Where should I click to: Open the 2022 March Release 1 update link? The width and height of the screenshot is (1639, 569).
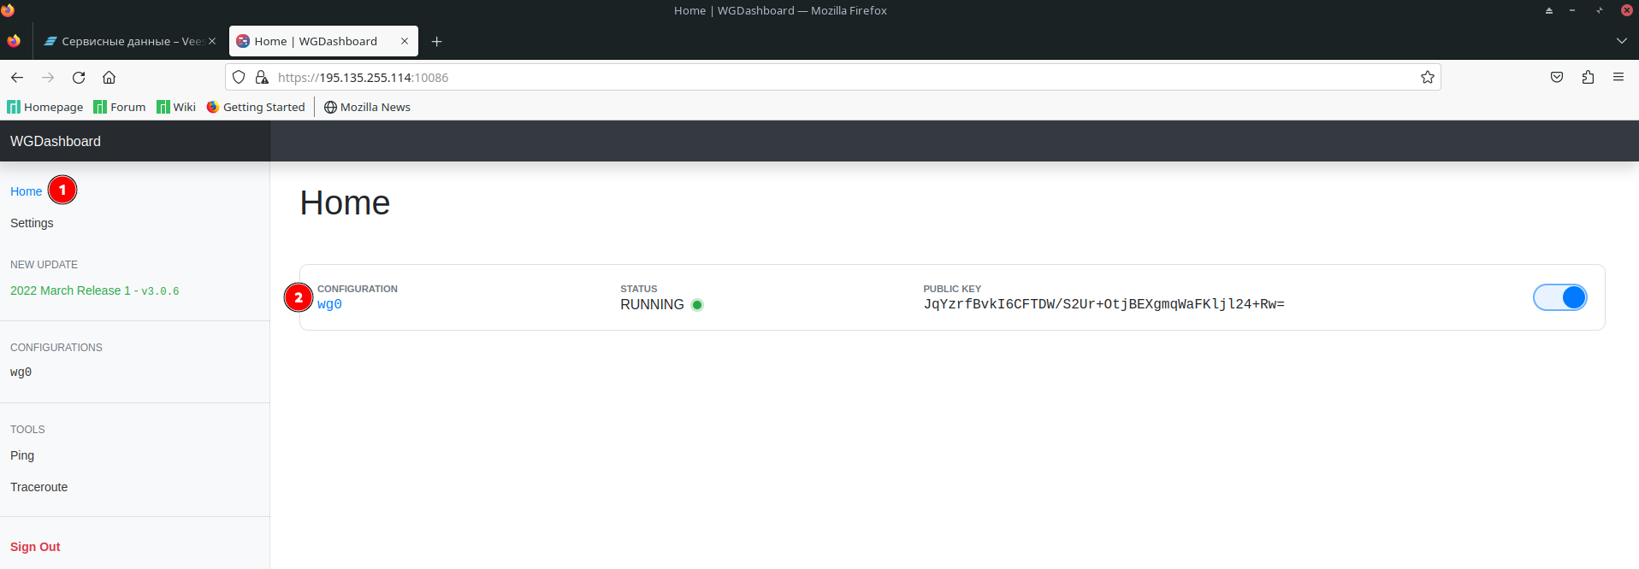tap(95, 290)
